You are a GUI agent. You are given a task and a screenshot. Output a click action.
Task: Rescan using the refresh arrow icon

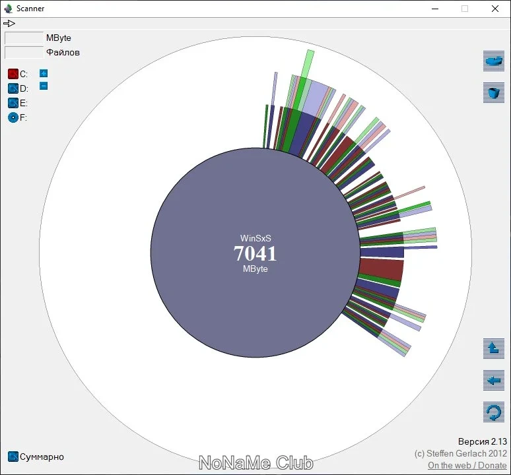(x=494, y=412)
